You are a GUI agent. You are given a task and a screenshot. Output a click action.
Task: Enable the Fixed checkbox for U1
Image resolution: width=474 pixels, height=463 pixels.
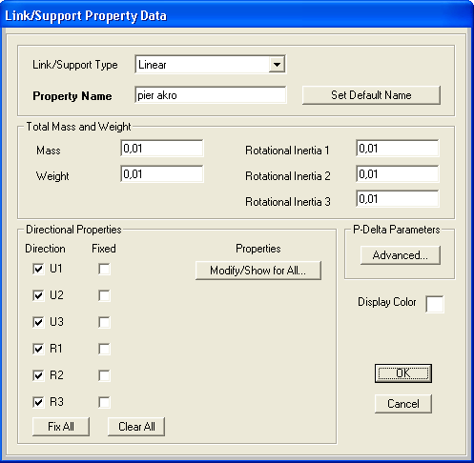[x=104, y=269]
